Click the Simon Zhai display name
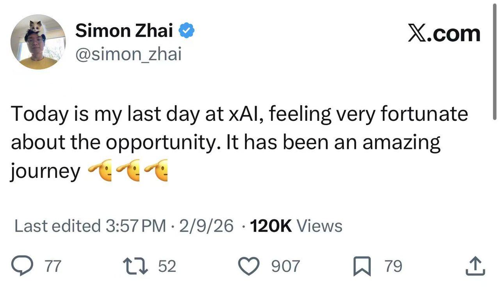 tap(124, 31)
